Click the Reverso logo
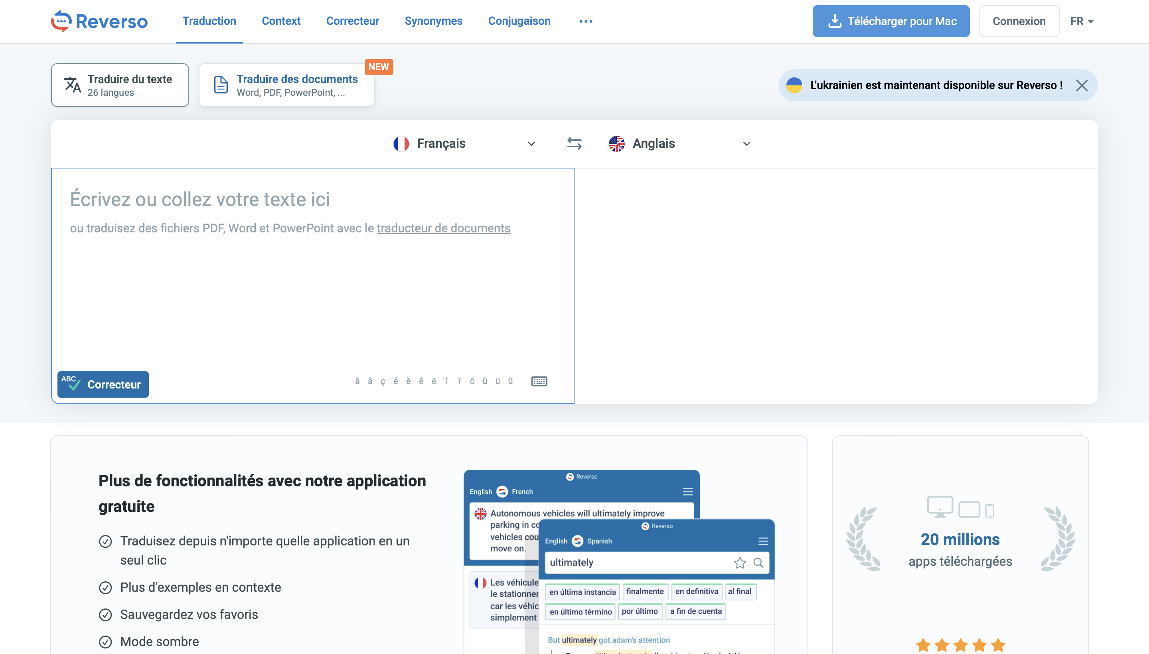Screen dimensions: 1149x654 click(99, 21)
